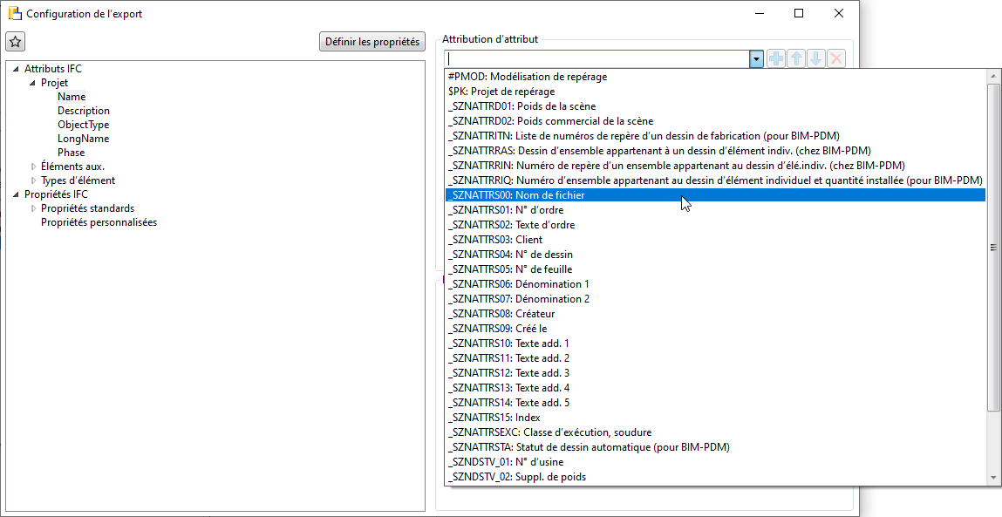Viewport: 1002px width, 517px height.
Task: Click the plus add attribute icon
Action: click(776, 58)
